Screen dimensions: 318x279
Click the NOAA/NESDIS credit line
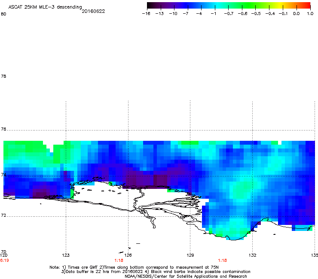(x=186, y=276)
